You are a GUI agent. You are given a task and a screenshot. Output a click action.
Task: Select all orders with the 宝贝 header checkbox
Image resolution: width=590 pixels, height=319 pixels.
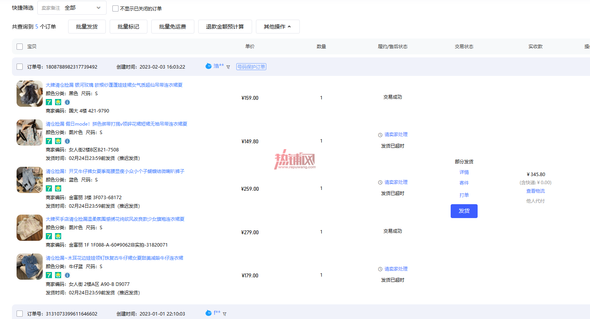pyautogui.click(x=20, y=47)
